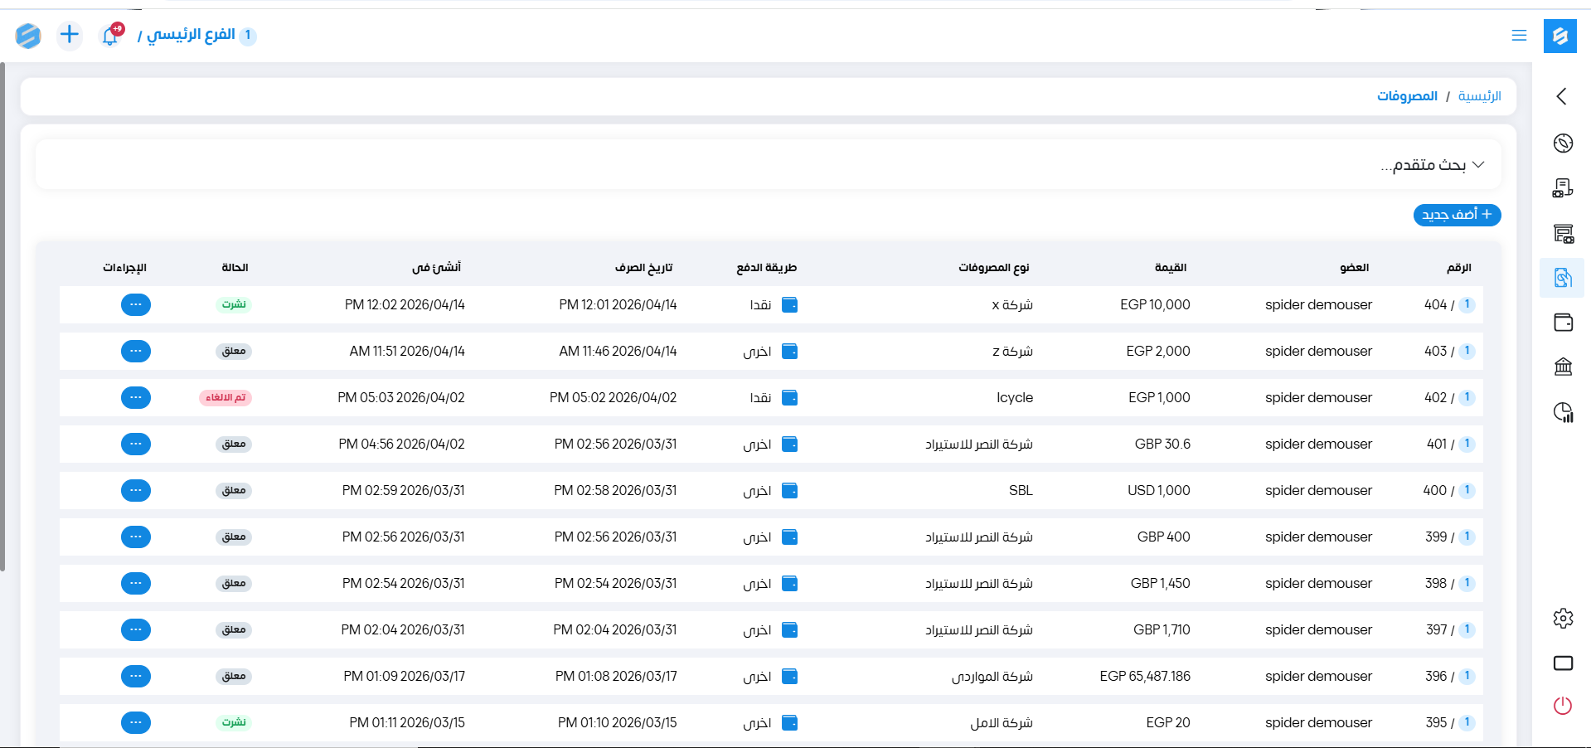Collapse sidebar with the back chevron

pyautogui.click(x=1562, y=97)
